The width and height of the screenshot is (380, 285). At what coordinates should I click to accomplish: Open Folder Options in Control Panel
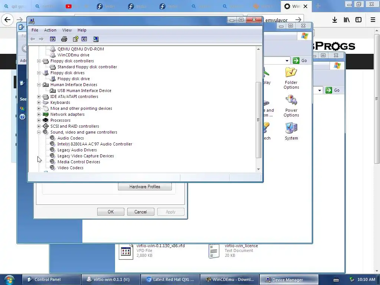291,78
